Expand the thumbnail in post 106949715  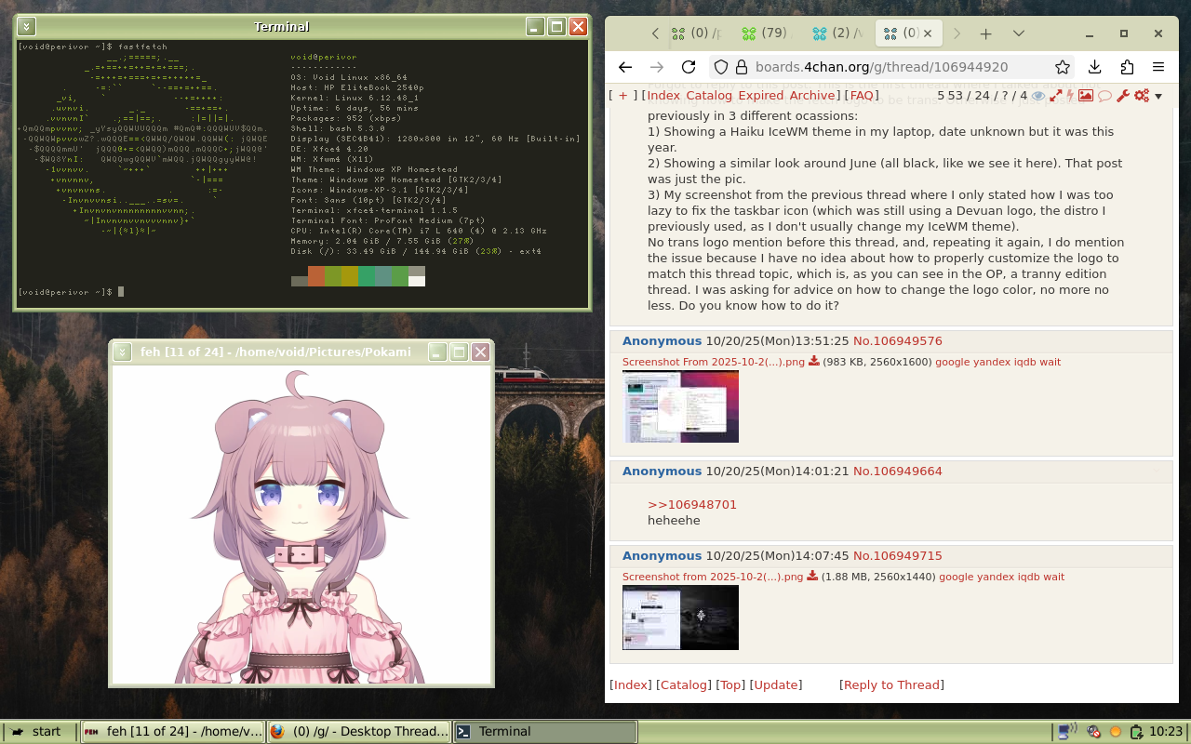(x=680, y=618)
